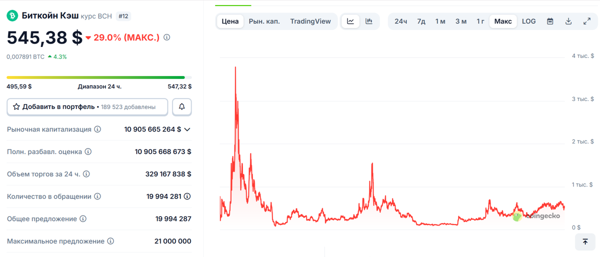Viewport: 600px width, 257px height.
Task: Click the 10 905 668 673 $ valuation value
Action: [163, 151]
